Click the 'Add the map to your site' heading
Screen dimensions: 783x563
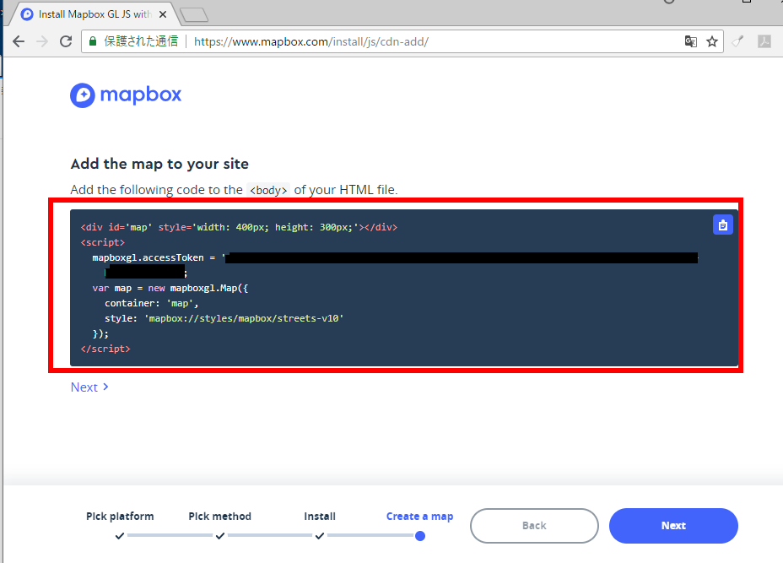pos(159,164)
